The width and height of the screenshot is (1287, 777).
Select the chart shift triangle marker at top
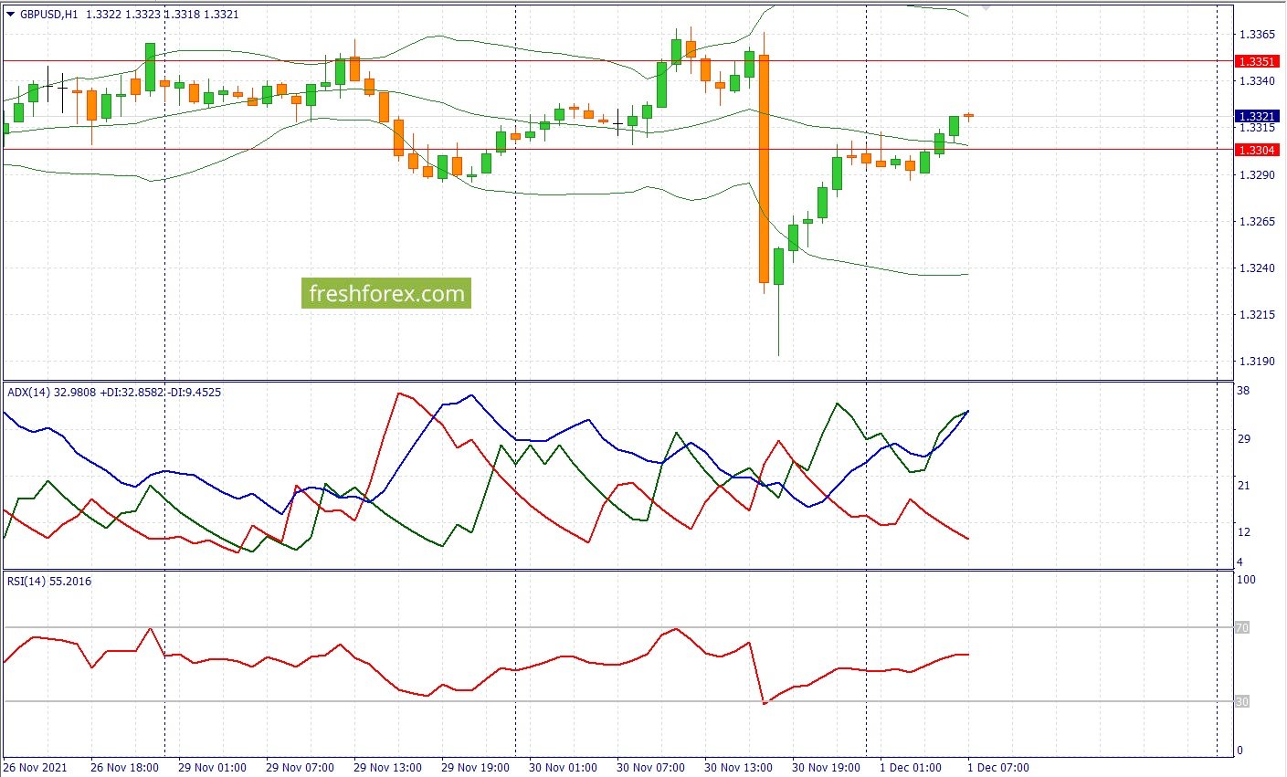986,7
